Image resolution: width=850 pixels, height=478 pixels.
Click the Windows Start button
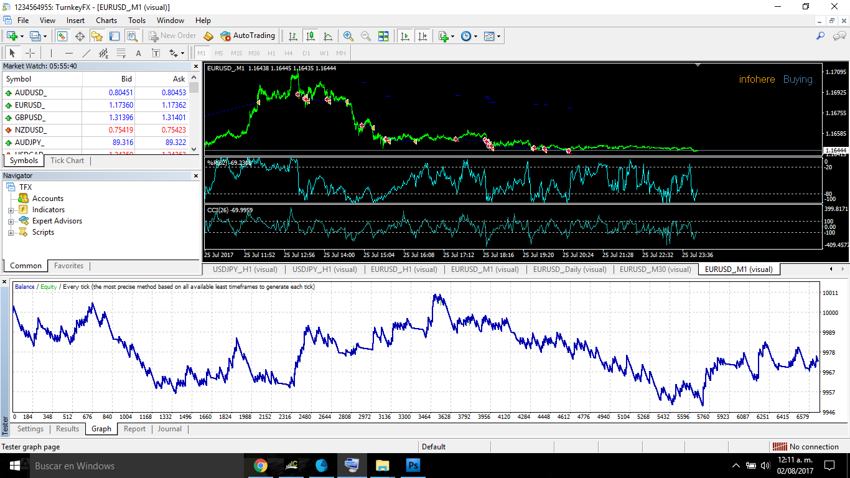click(14, 466)
